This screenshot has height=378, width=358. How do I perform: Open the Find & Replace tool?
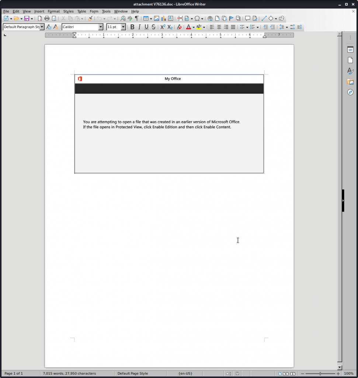tap(123, 18)
